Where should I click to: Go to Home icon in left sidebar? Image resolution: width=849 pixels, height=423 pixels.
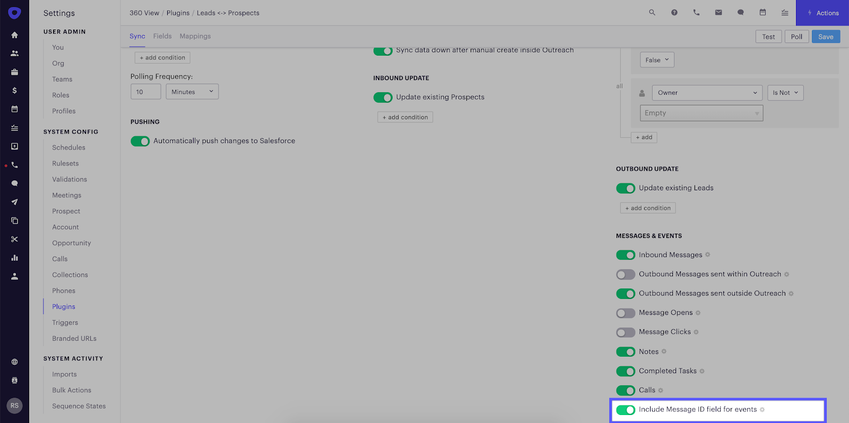click(14, 35)
